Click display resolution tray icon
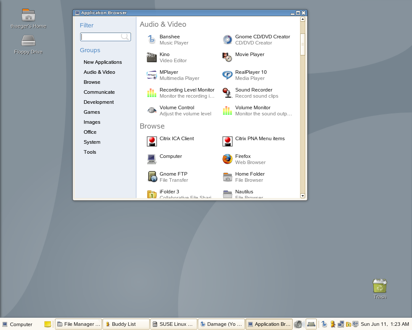Viewport: 412px width, 330px height. point(355,324)
